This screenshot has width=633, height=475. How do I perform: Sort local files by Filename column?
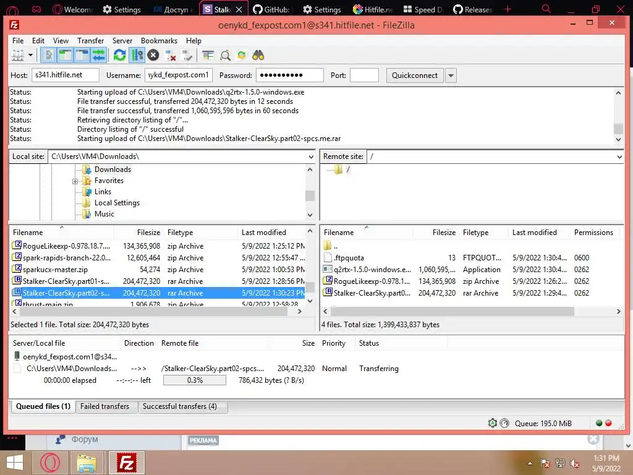coord(28,233)
